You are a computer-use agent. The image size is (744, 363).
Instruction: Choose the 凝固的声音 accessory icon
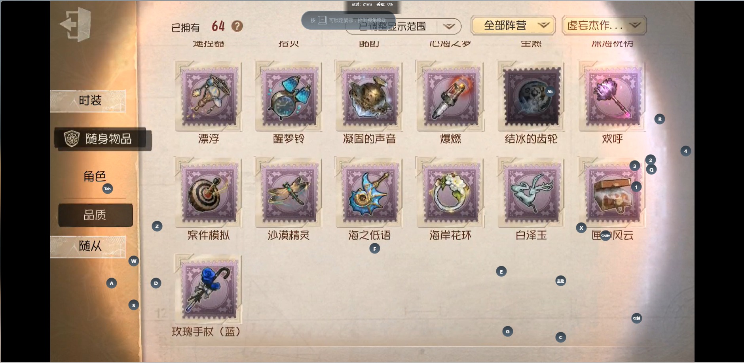[x=369, y=96]
